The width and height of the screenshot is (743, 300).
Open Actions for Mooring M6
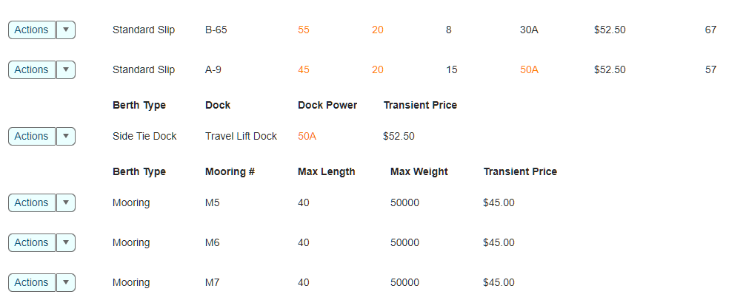pyautogui.click(x=32, y=243)
